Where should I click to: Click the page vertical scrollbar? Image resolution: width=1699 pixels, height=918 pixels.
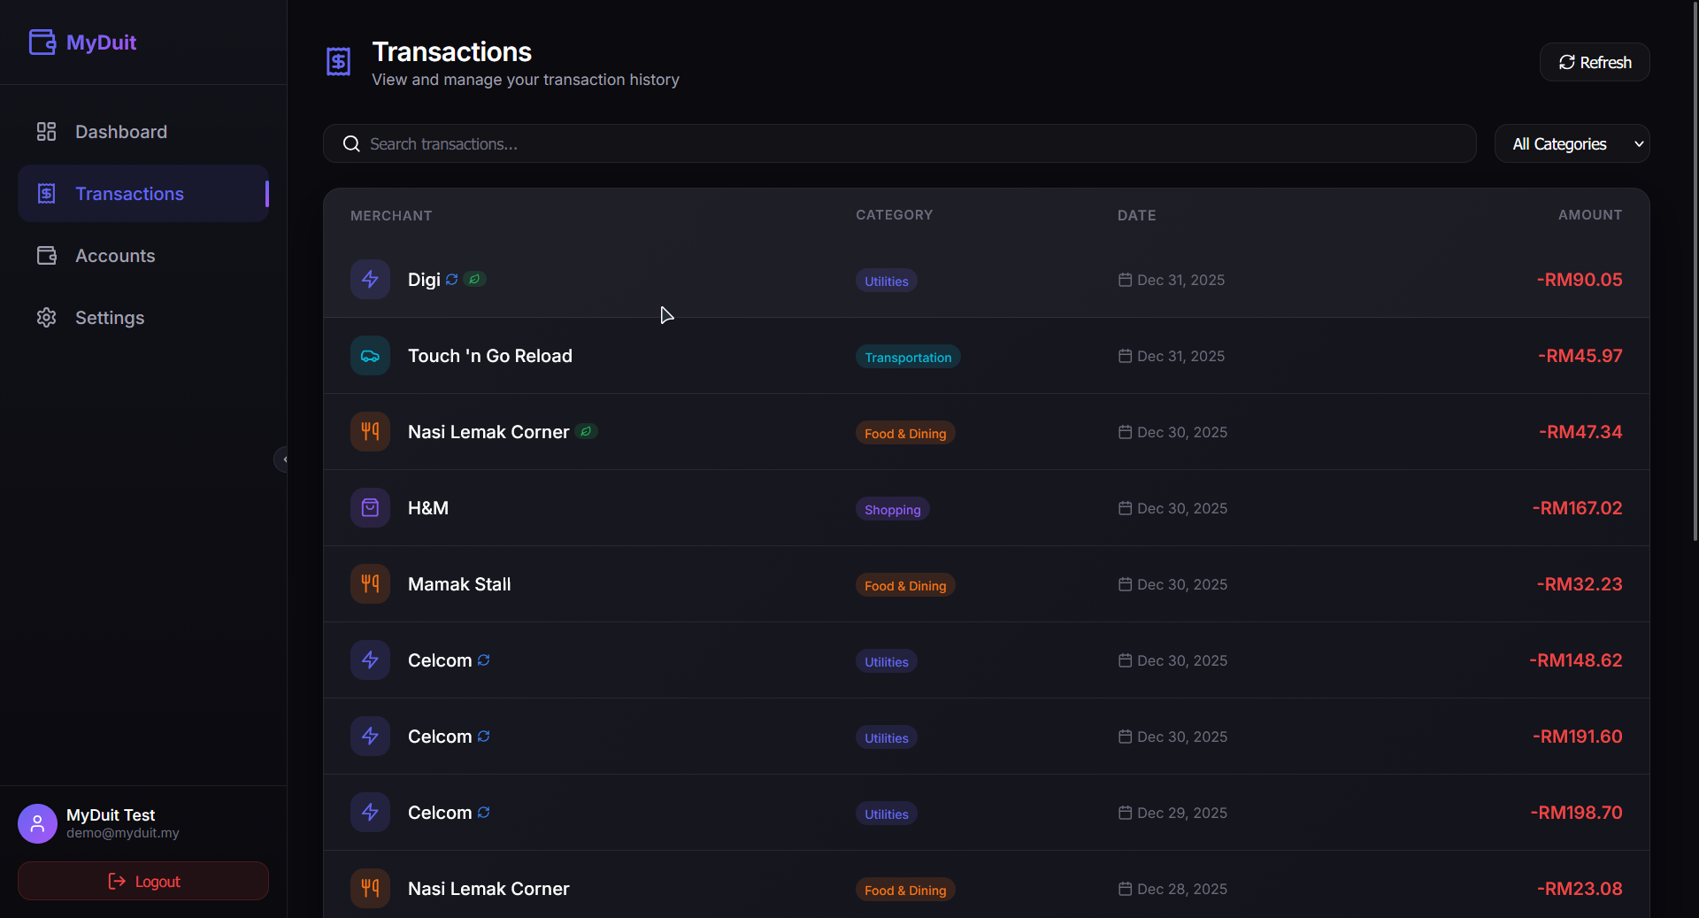coord(1695,266)
